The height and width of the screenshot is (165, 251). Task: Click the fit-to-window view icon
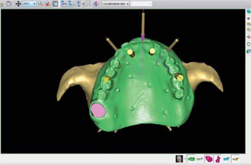[x=54, y=3]
